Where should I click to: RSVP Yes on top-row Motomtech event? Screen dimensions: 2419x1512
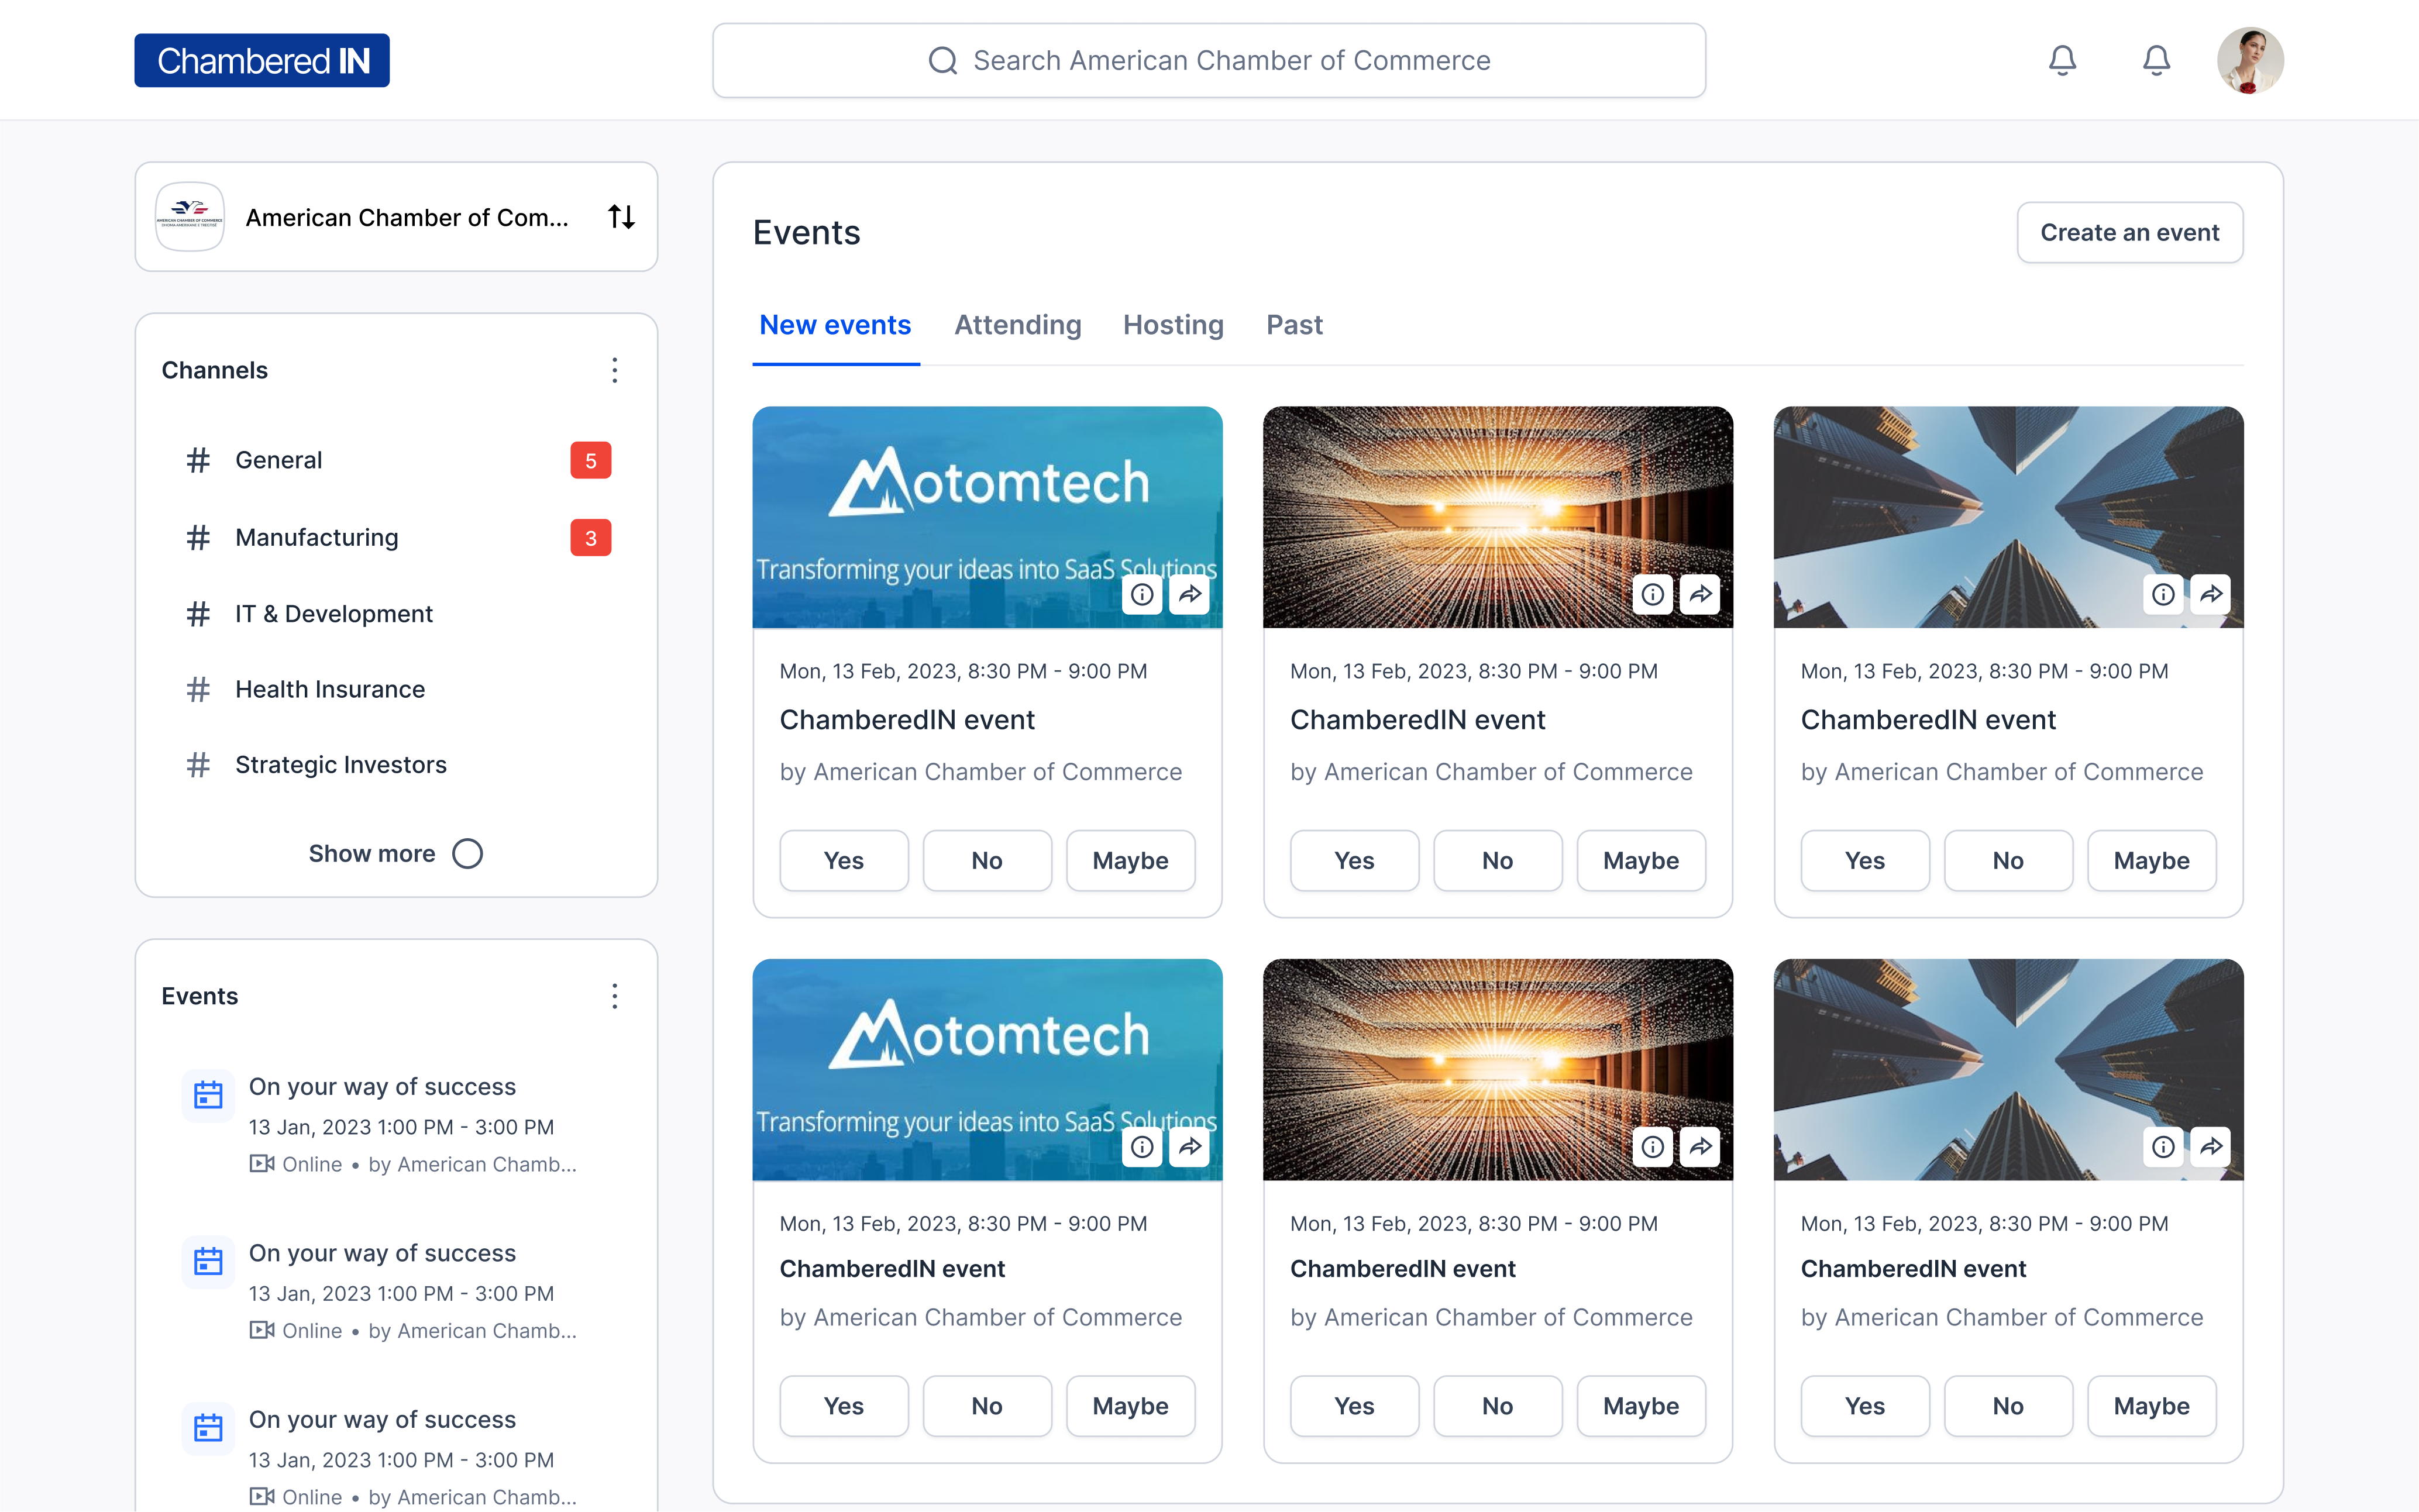pos(844,860)
